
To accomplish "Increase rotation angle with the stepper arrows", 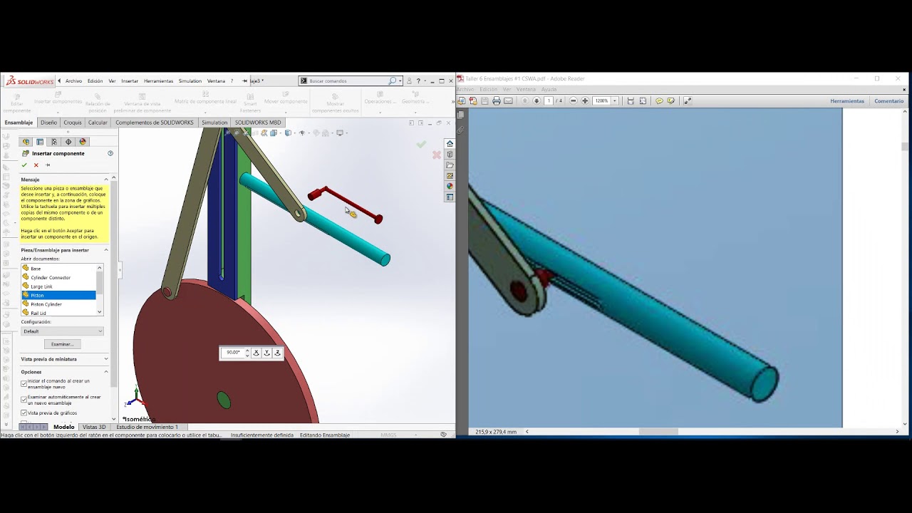I will coord(247,351).
